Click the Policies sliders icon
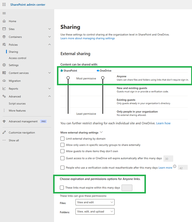Screen dimensions: 192x222 point(4,45)
